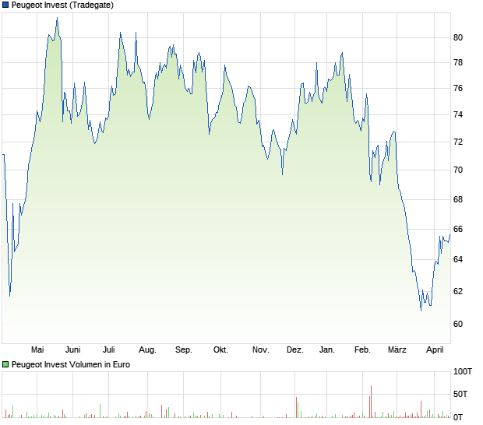Click the 'Feb.' month label
483x425 pixels.
[x=362, y=350]
